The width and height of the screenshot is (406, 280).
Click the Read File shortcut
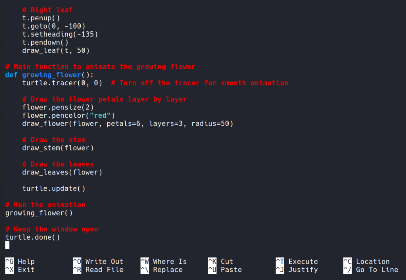tap(104, 270)
